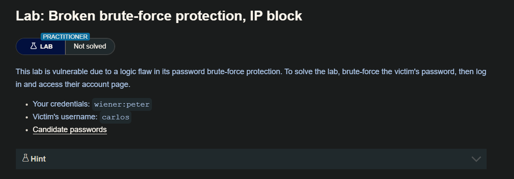Open the Candidate passwords link
The image size is (514, 179).
coord(70,130)
